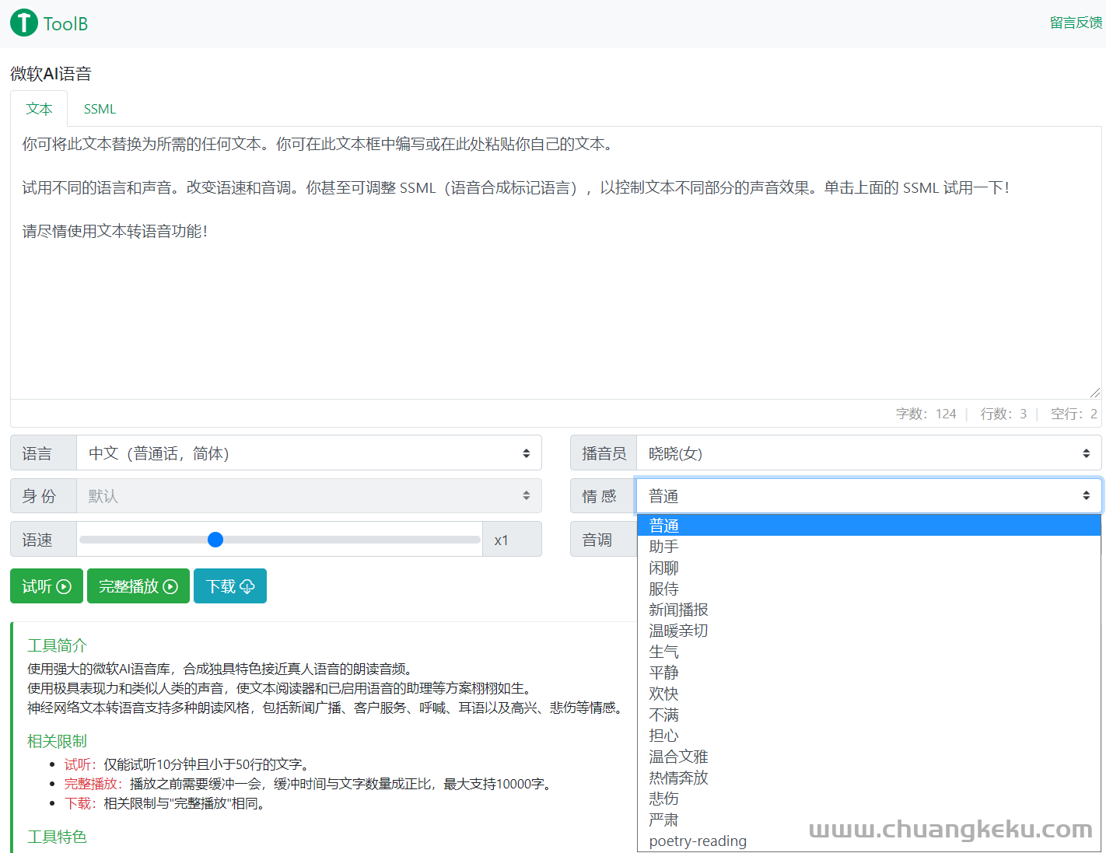The width and height of the screenshot is (1106, 853).
Task: Click the 下载 download button
Action: tap(230, 586)
